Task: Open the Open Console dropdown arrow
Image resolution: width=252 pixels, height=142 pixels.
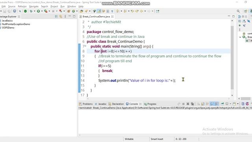Action: coord(238,104)
